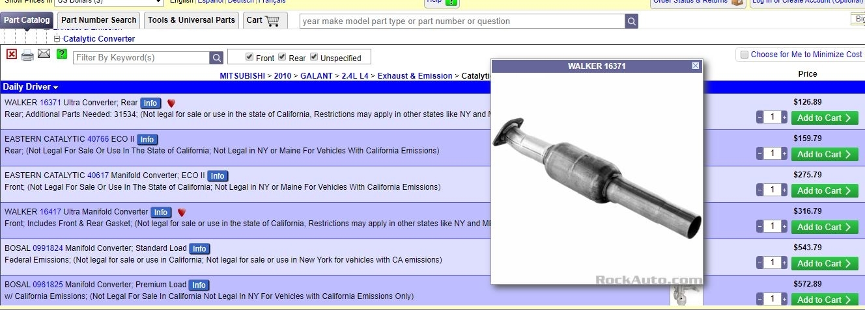Expand the Daily Driver dropdown arrow
The width and height of the screenshot is (865, 310).
point(56,88)
